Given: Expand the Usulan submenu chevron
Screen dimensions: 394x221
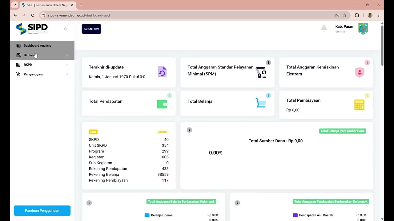Looking at the screenshot, I should point(67,55).
